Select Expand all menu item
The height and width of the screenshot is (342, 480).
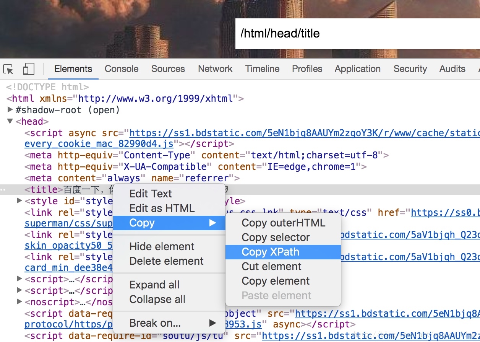[x=169, y=285]
